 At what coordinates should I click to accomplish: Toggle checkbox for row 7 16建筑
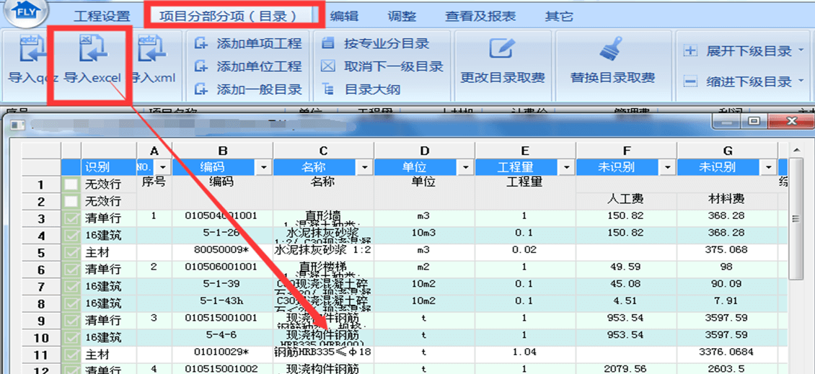[71, 286]
